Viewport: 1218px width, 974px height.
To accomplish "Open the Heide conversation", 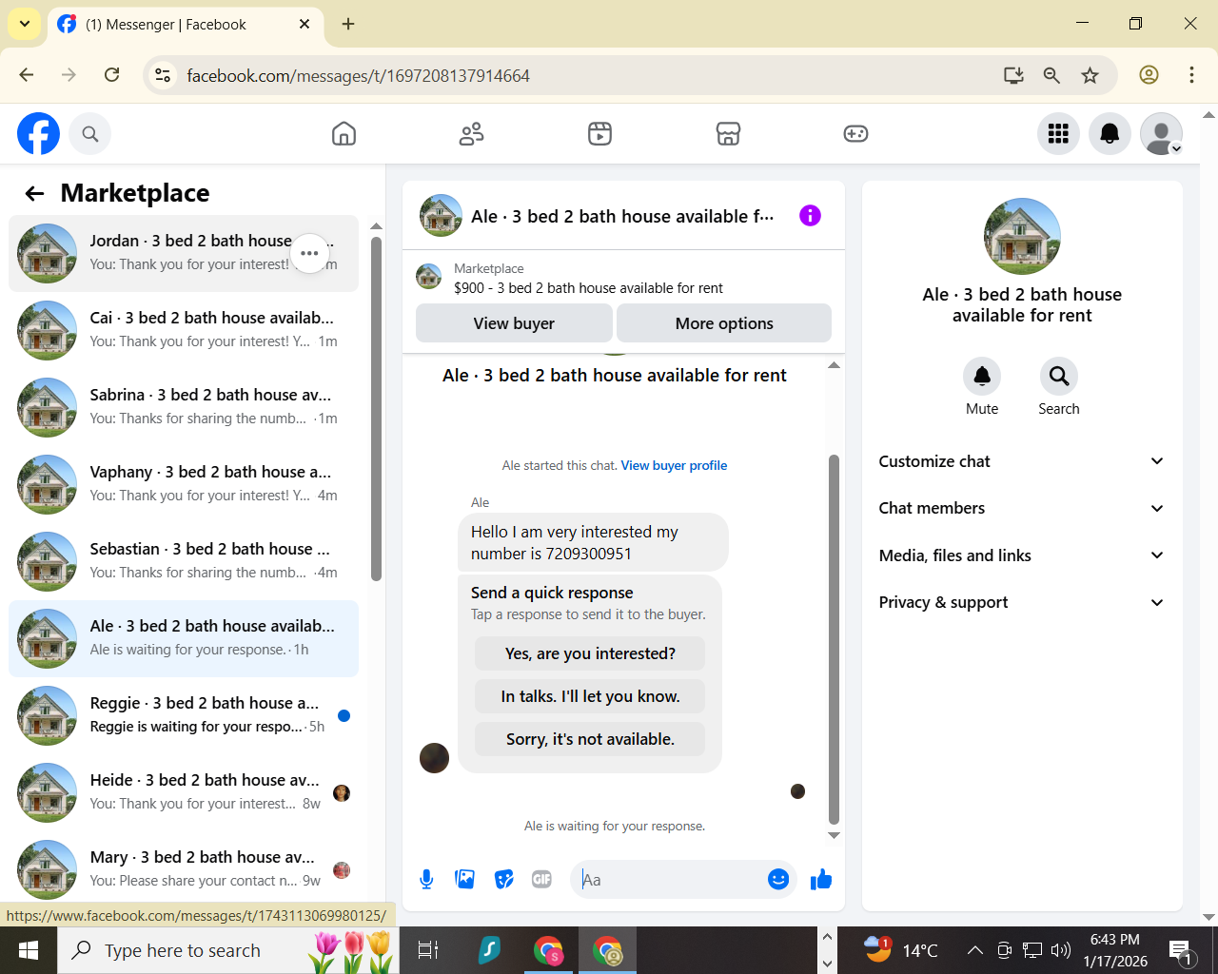I will (x=183, y=792).
